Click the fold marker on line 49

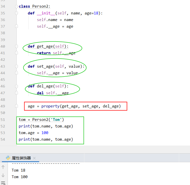16,106
